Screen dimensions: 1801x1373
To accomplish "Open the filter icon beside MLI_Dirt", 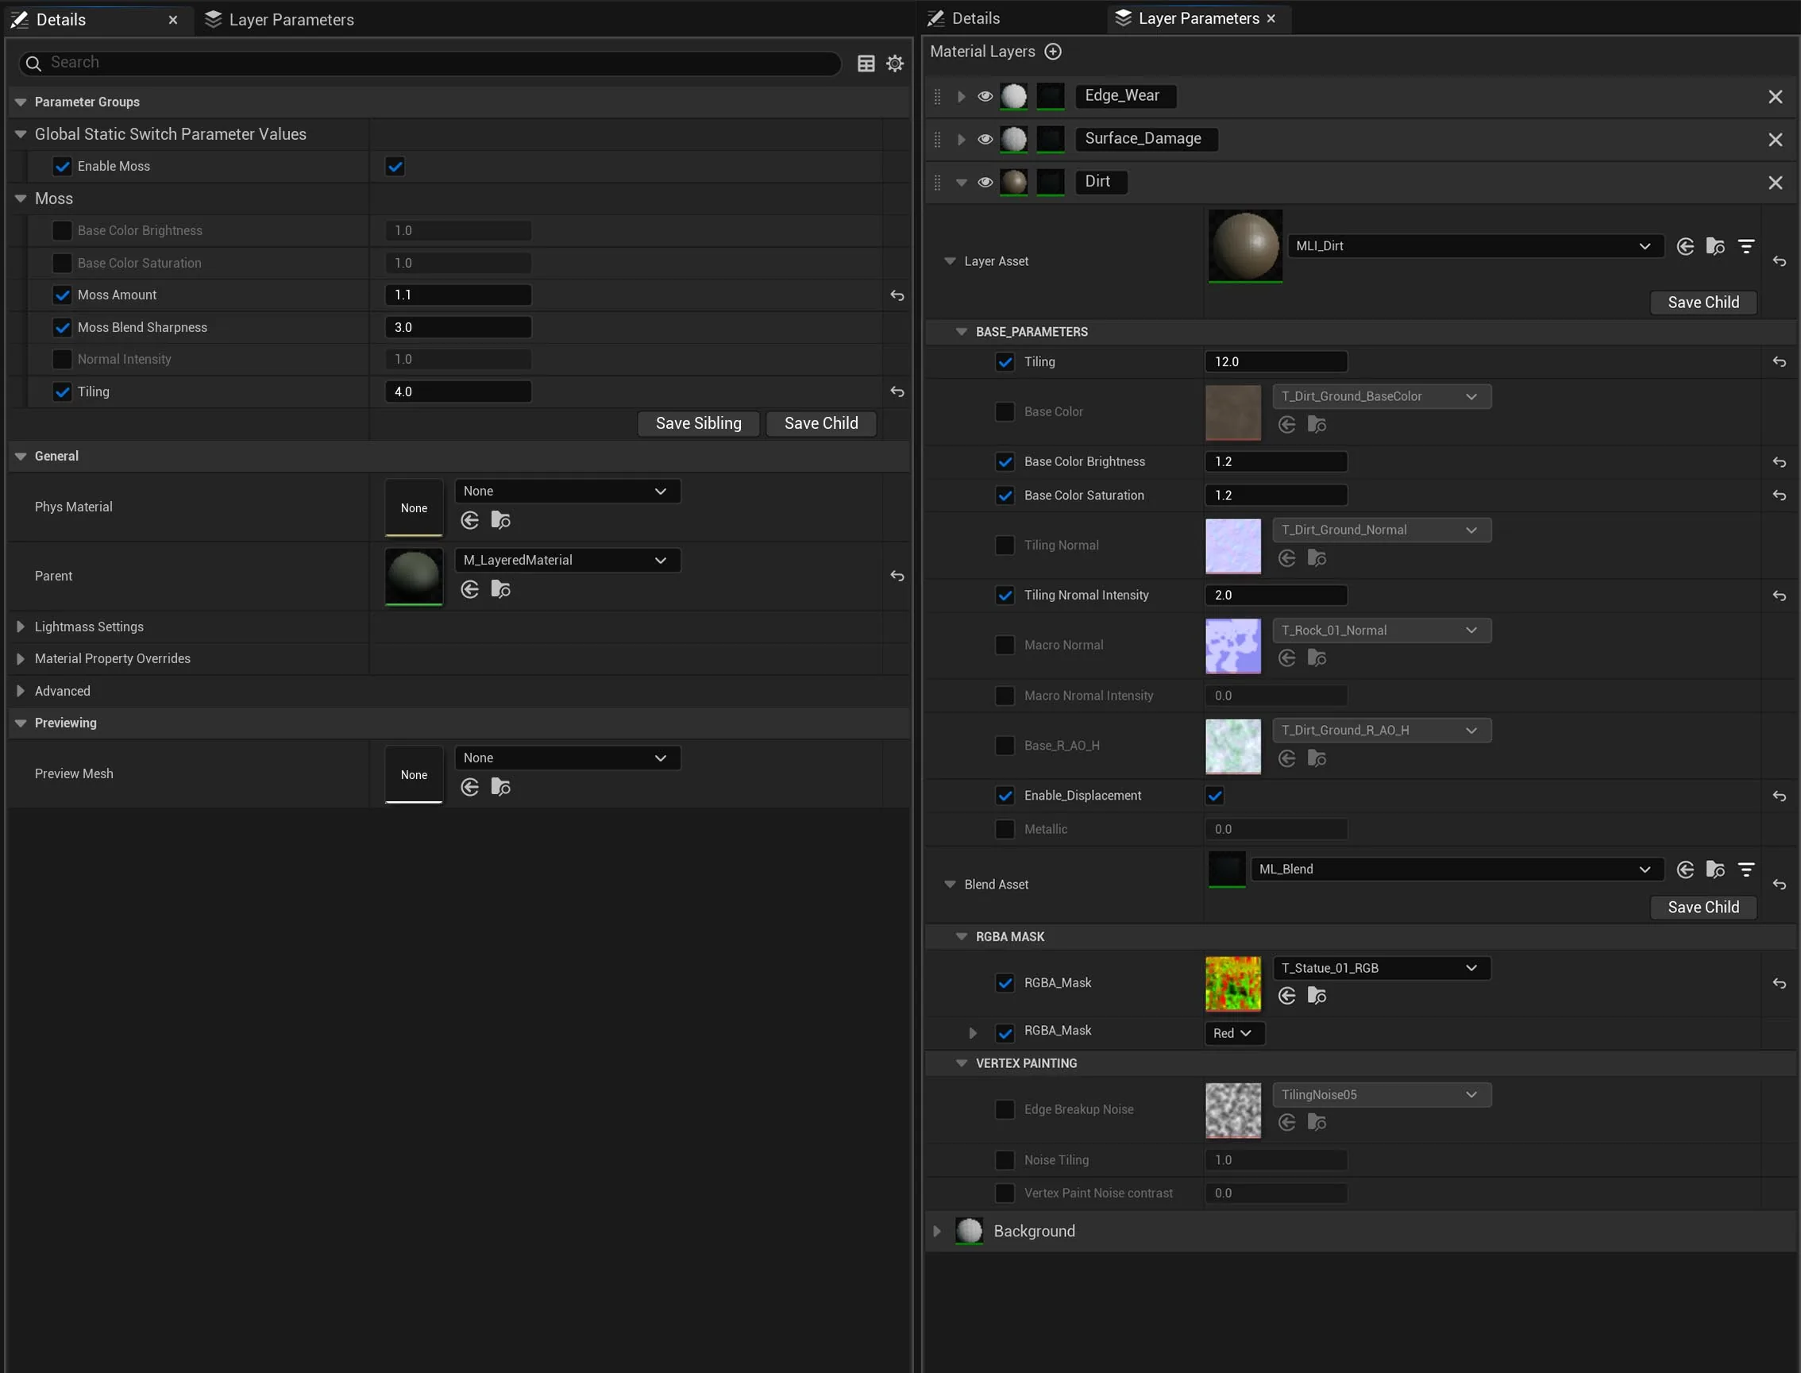I will 1746,246.
